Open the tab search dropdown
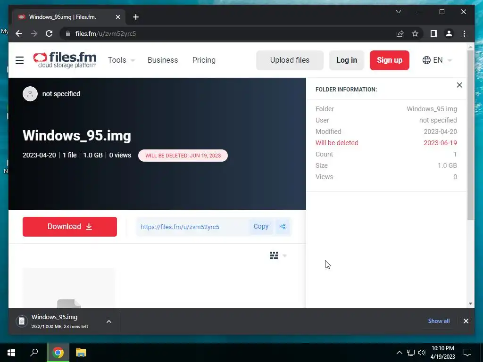 [x=398, y=12]
